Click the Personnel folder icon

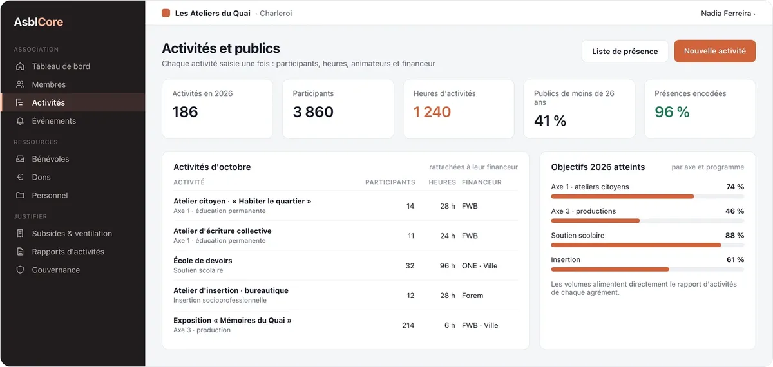point(20,195)
